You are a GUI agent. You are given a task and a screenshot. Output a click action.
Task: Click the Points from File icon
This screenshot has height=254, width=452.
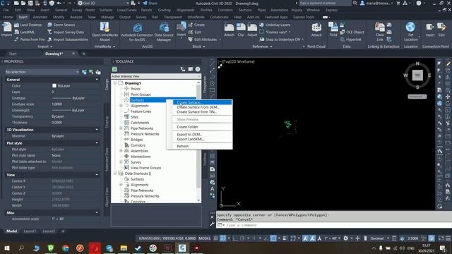click(x=17, y=40)
